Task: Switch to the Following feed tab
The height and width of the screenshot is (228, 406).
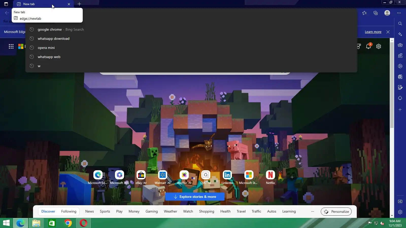Action: pos(69,211)
